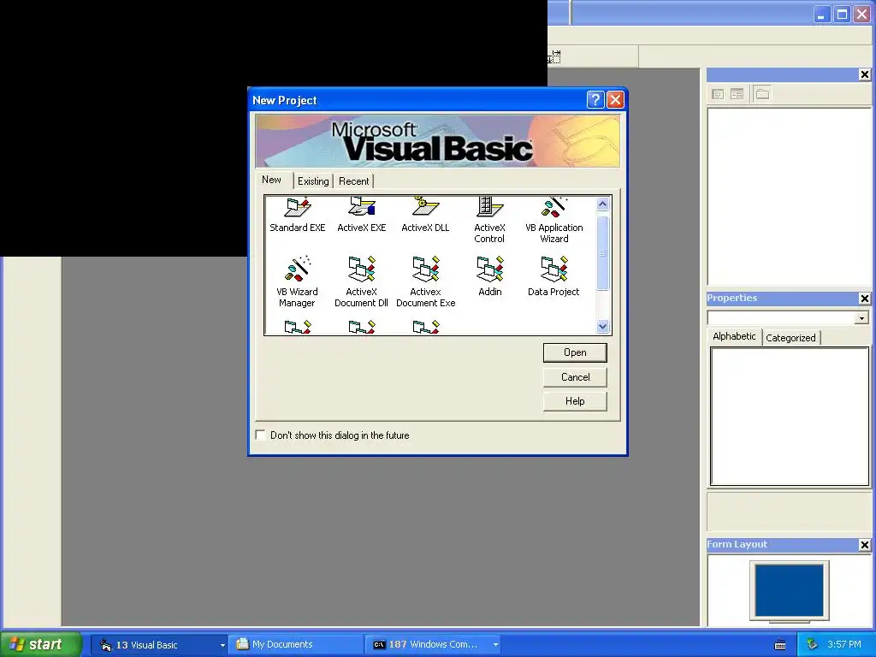876x657 pixels.
Task: Click the project list scroll up arrow
Action: pos(602,204)
